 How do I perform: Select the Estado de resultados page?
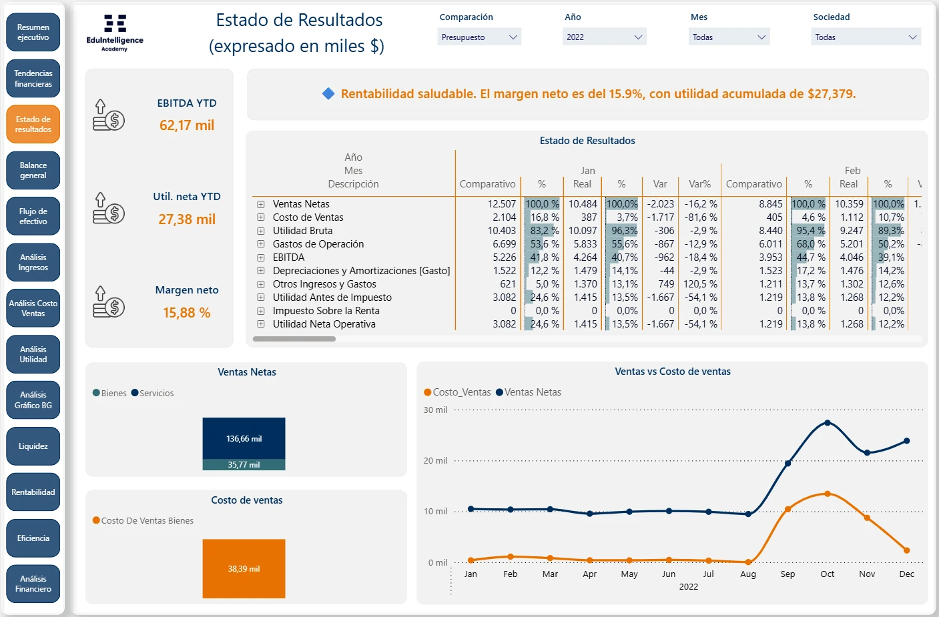[33, 124]
